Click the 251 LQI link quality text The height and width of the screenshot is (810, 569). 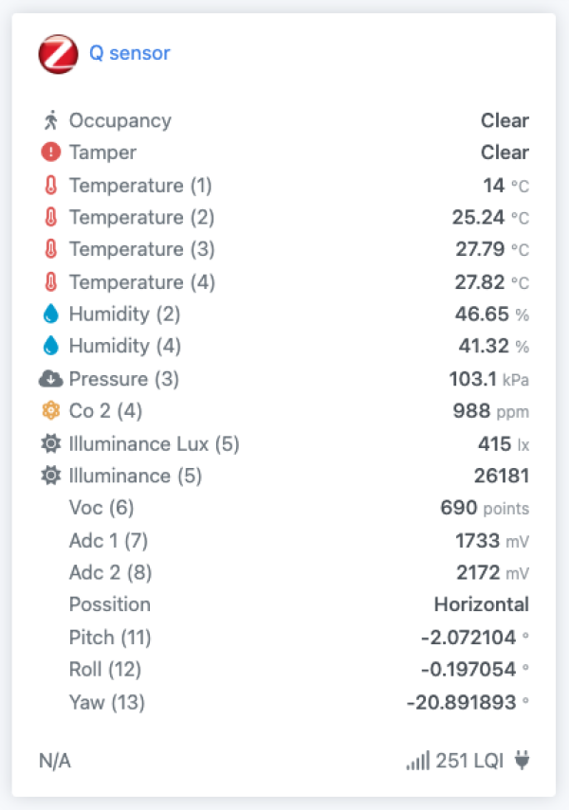469,761
